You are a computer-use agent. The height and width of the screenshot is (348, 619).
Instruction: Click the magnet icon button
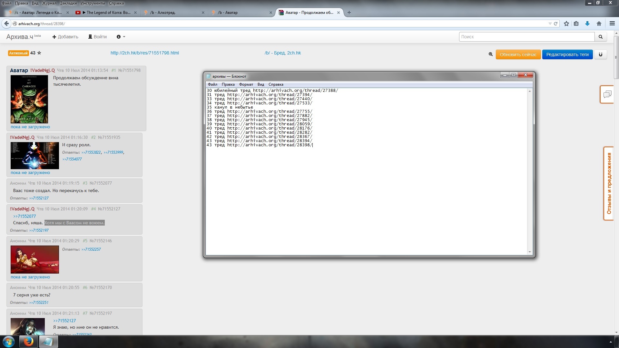[600, 54]
